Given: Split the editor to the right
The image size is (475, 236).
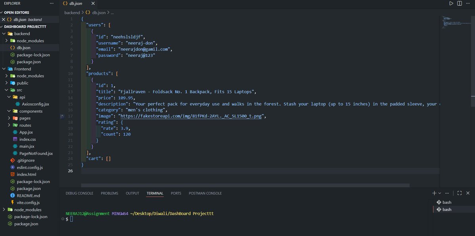Looking at the screenshot, I should (x=460, y=3).
